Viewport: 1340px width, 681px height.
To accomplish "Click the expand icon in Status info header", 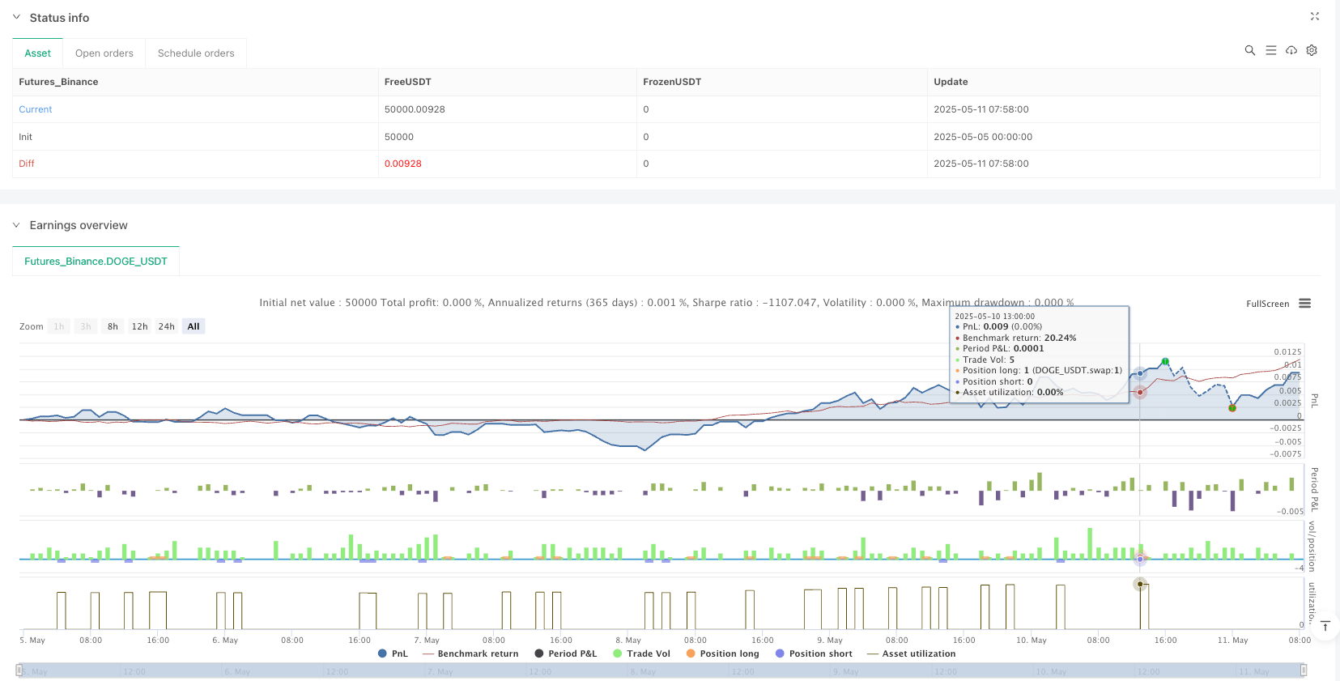I will point(1315,16).
